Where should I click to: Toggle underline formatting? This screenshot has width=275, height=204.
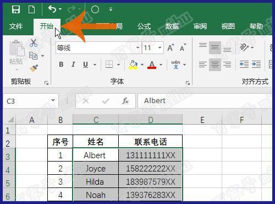coord(85,65)
